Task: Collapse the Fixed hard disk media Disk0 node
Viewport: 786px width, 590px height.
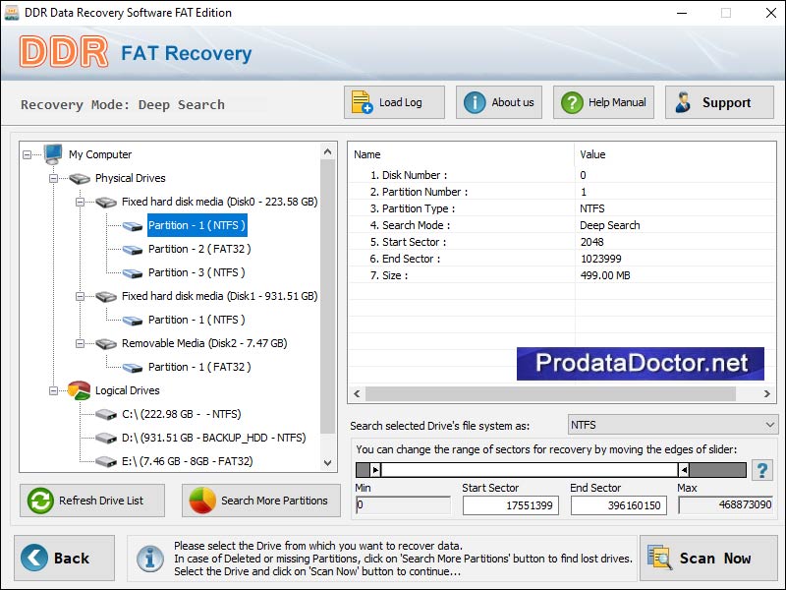Action: point(79,202)
